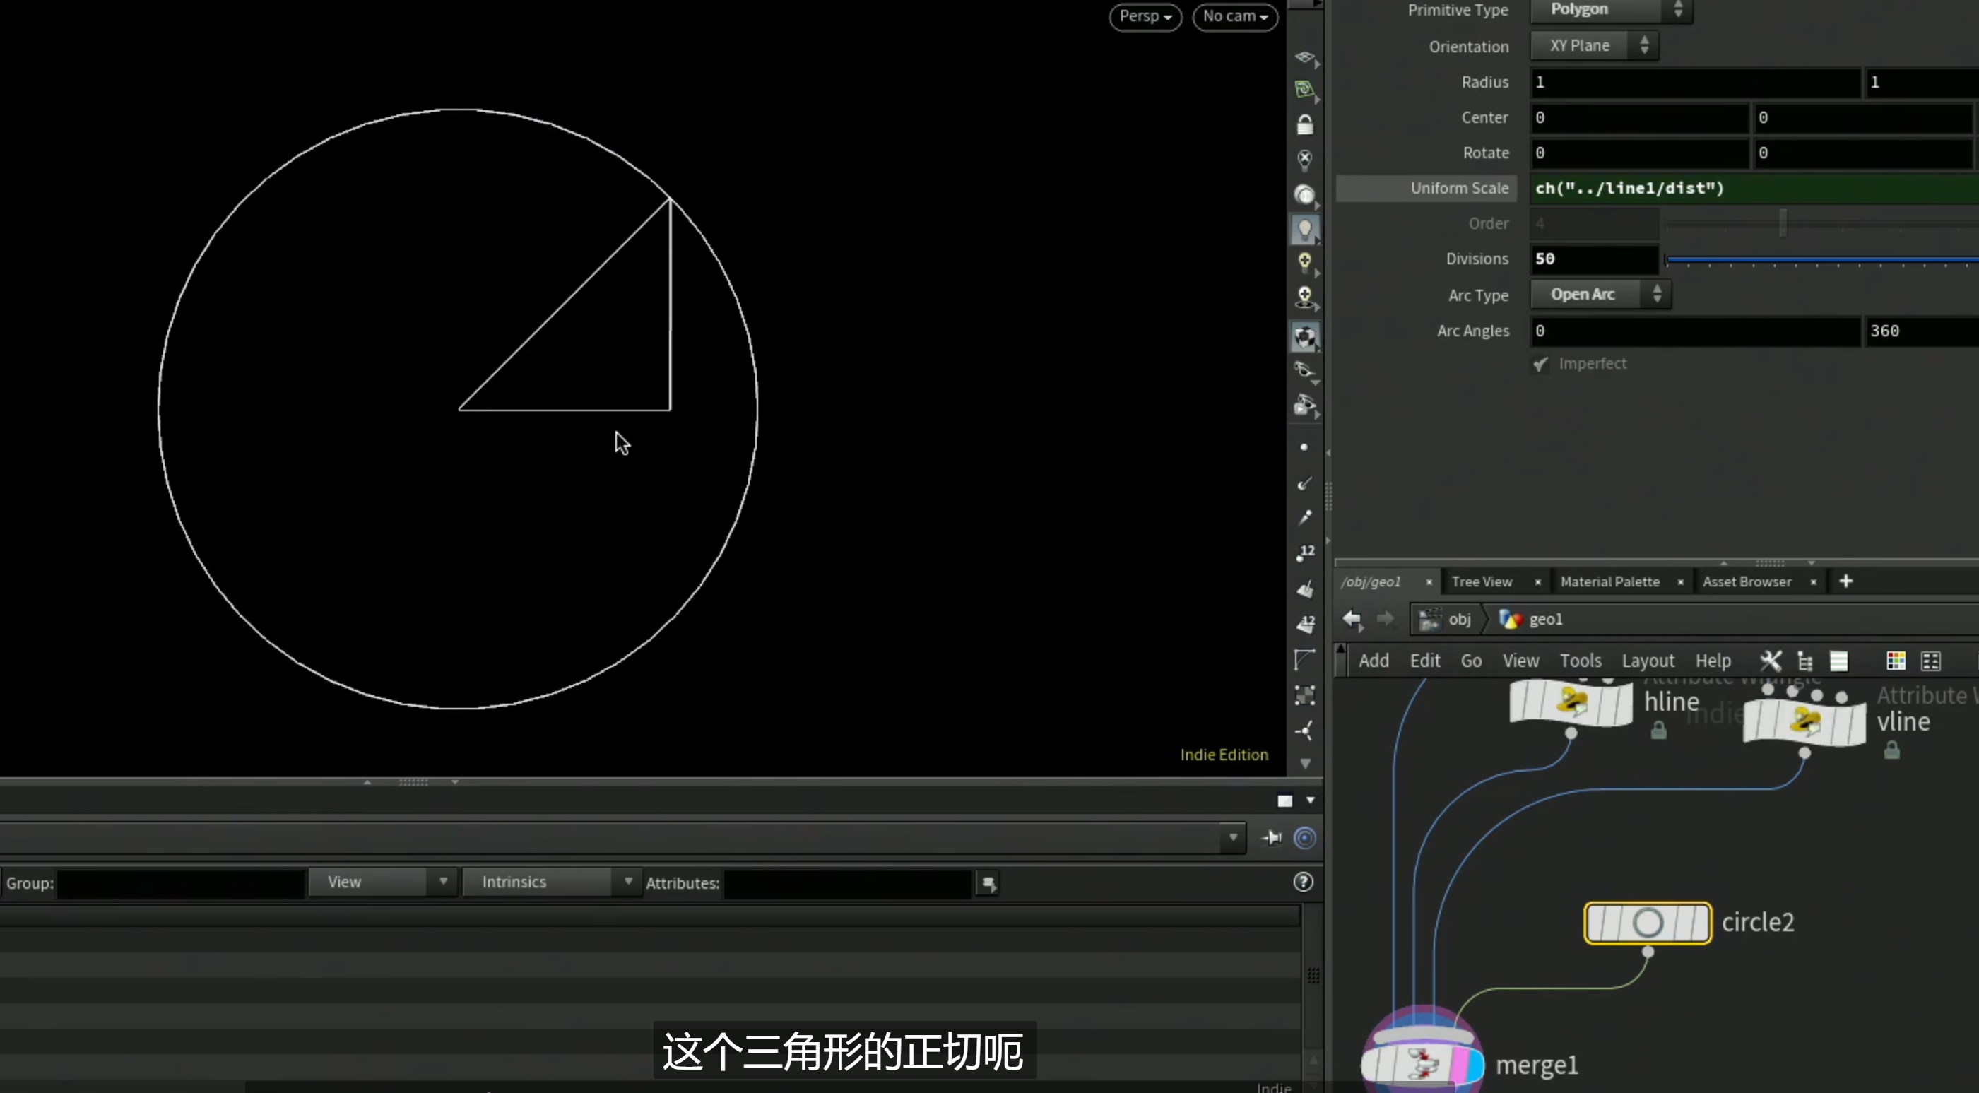This screenshot has width=1979, height=1093.
Task: Switch to the Material Palette tab
Action: (1609, 581)
